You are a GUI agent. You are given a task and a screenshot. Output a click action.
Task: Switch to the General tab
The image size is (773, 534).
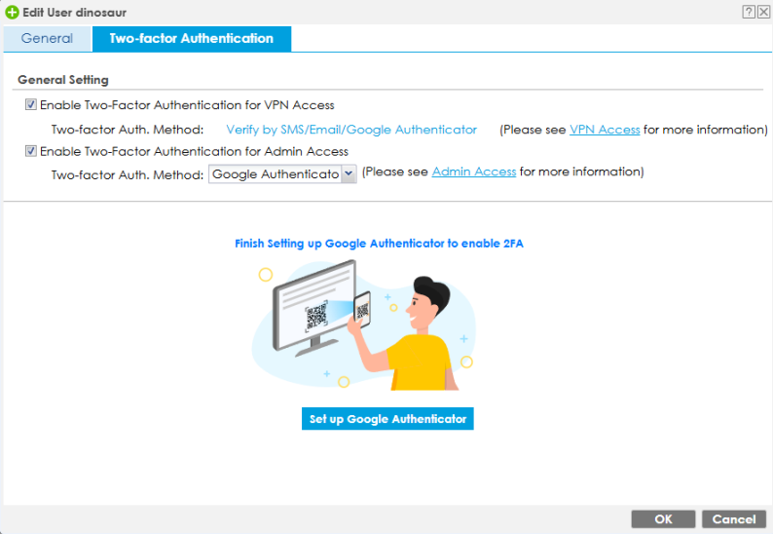click(x=47, y=39)
